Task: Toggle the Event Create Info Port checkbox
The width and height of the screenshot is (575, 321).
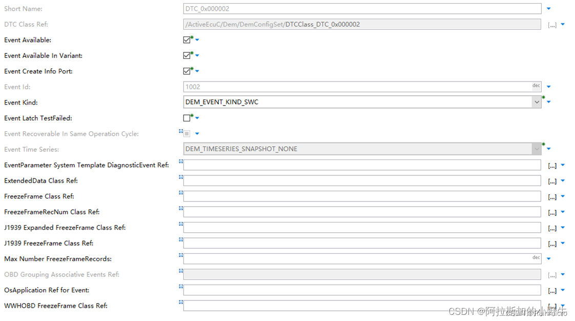Action: pyautogui.click(x=186, y=71)
